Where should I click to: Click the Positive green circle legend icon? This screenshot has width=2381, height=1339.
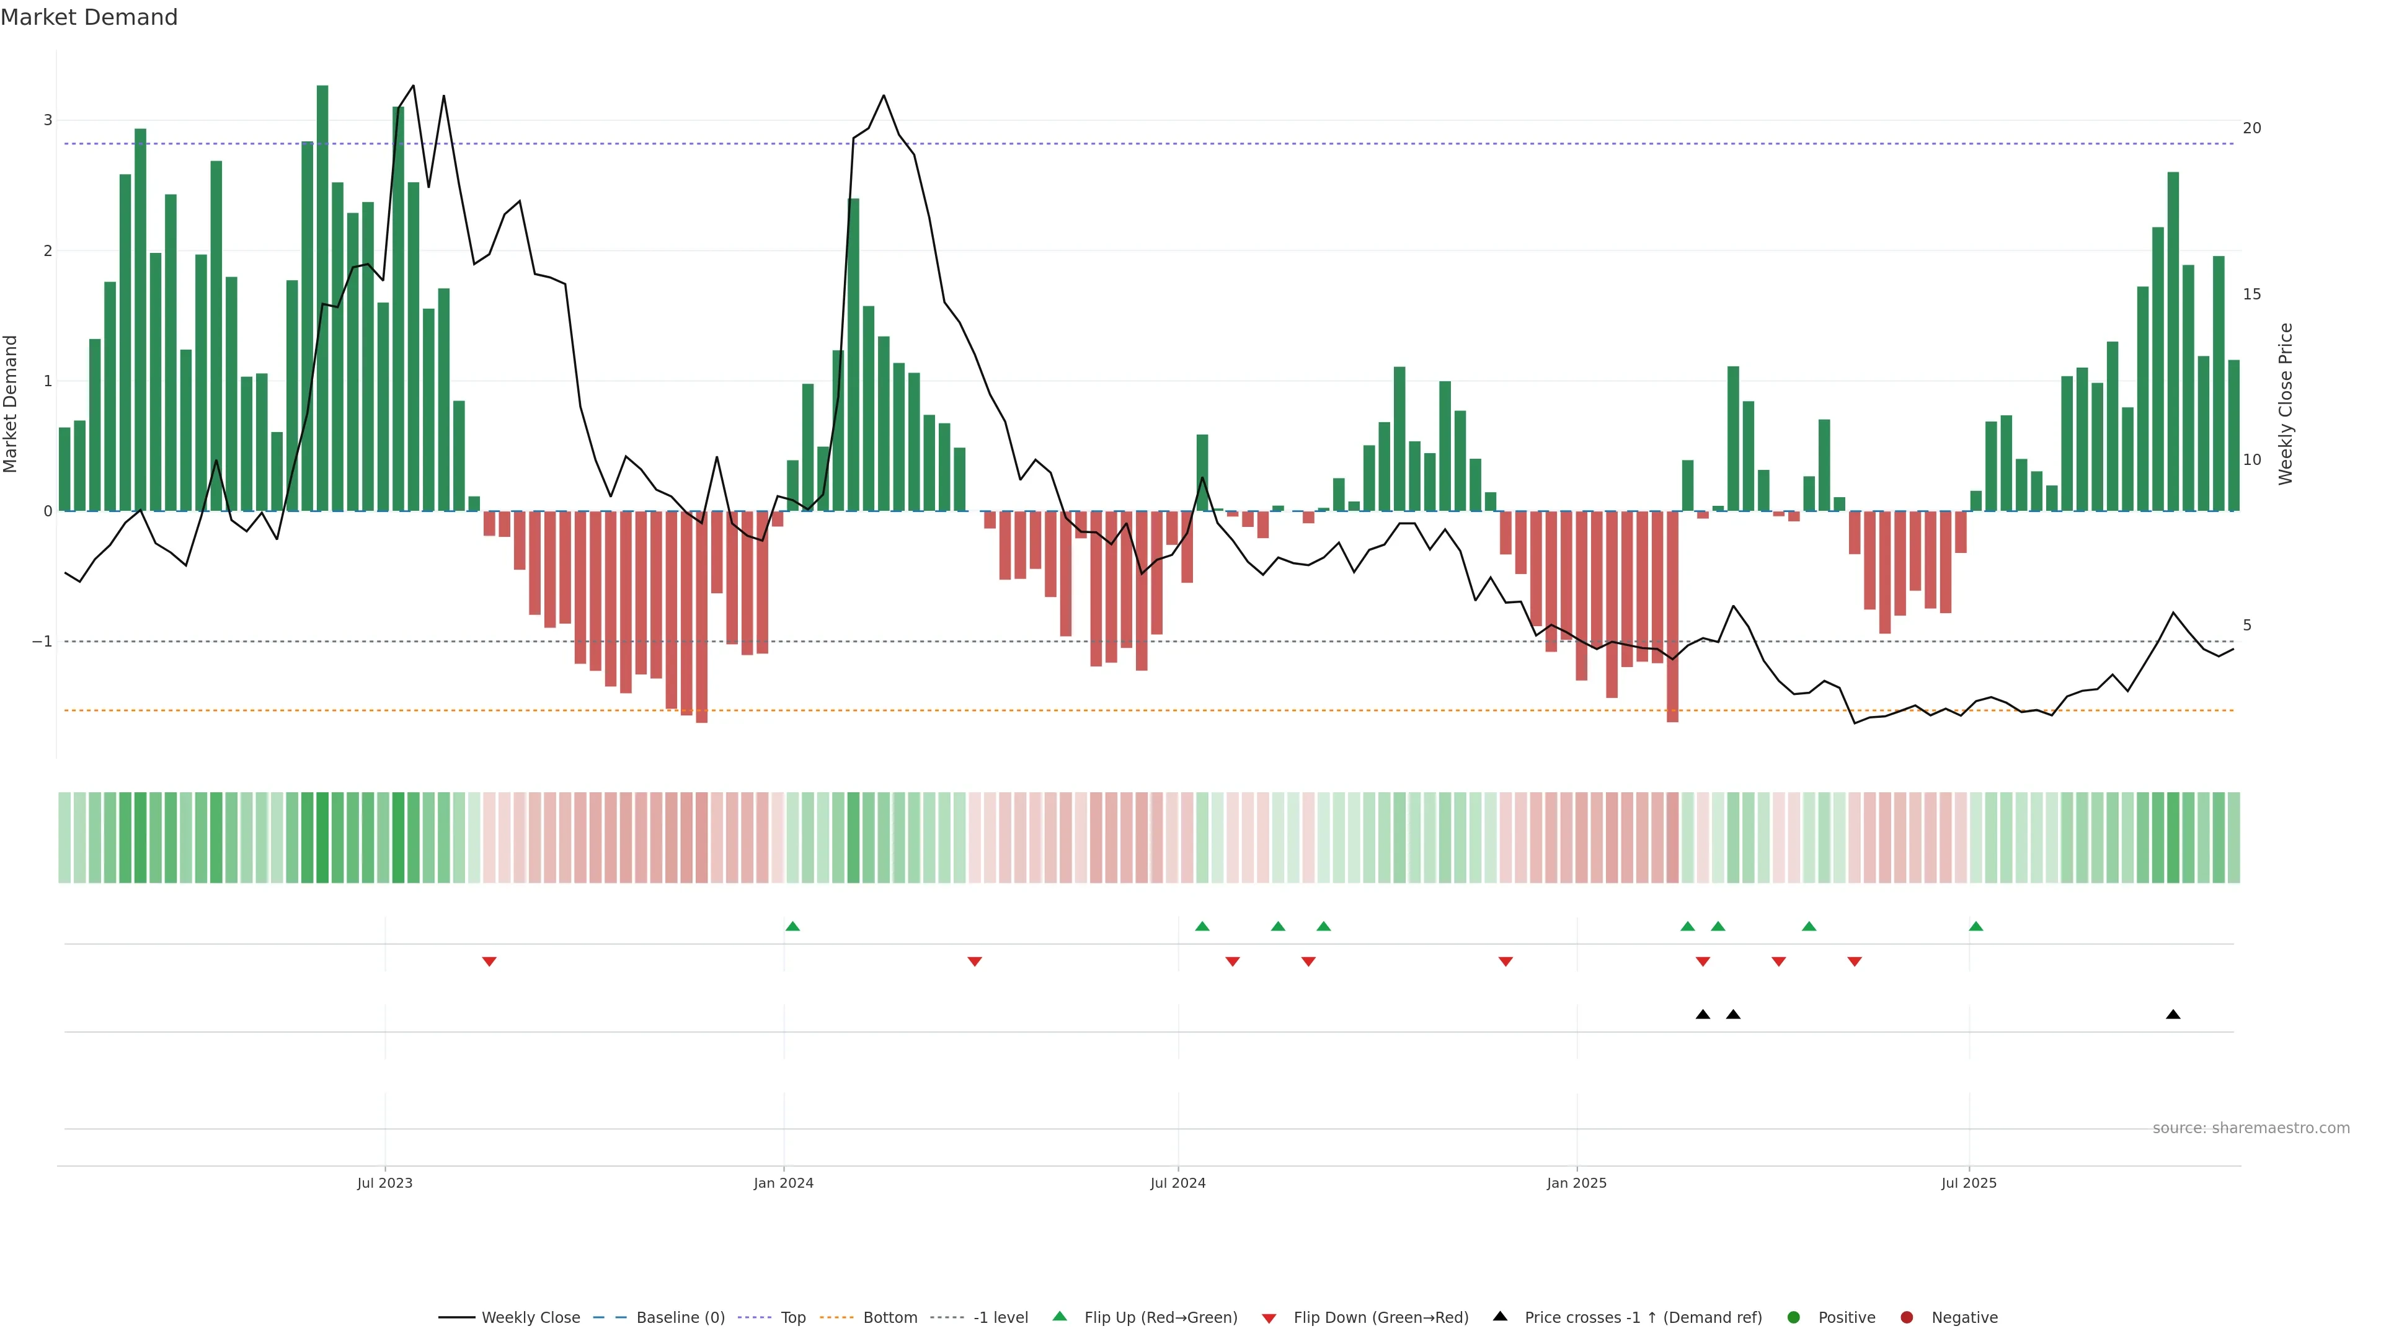click(x=1794, y=1318)
